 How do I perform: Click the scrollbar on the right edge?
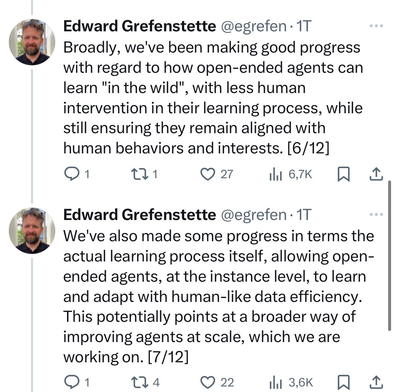pos(389,256)
